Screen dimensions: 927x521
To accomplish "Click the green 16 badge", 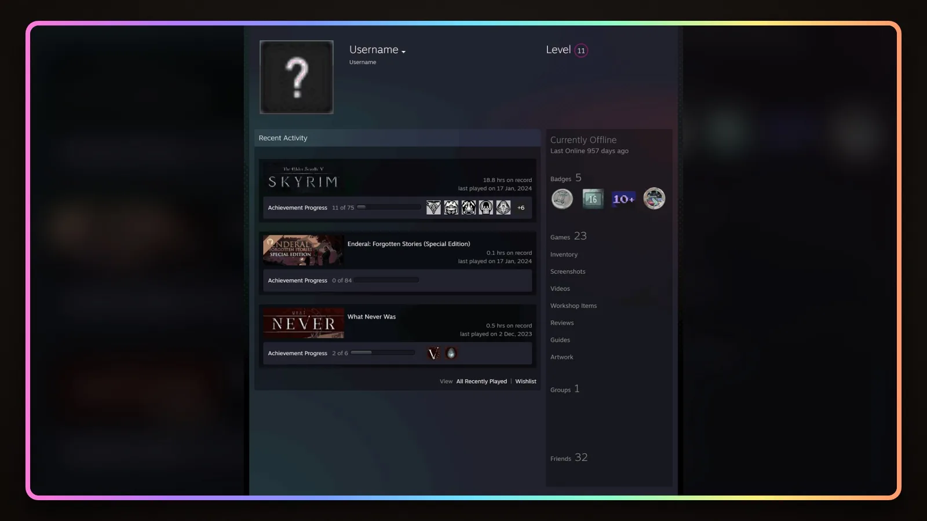I will pyautogui.click(x=593, y=199).
